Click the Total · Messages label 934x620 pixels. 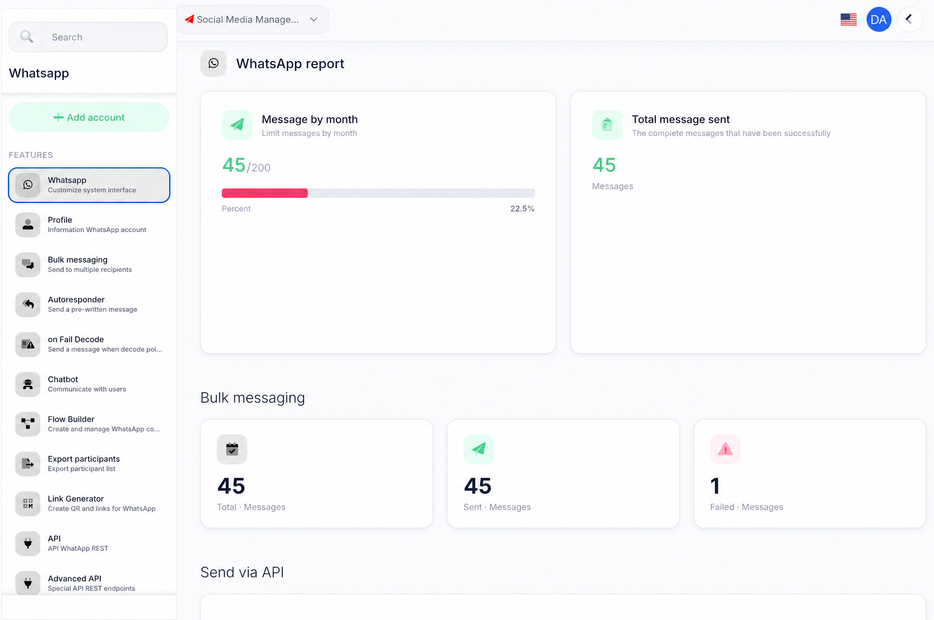pyautogui.click(x=251, y=507)
